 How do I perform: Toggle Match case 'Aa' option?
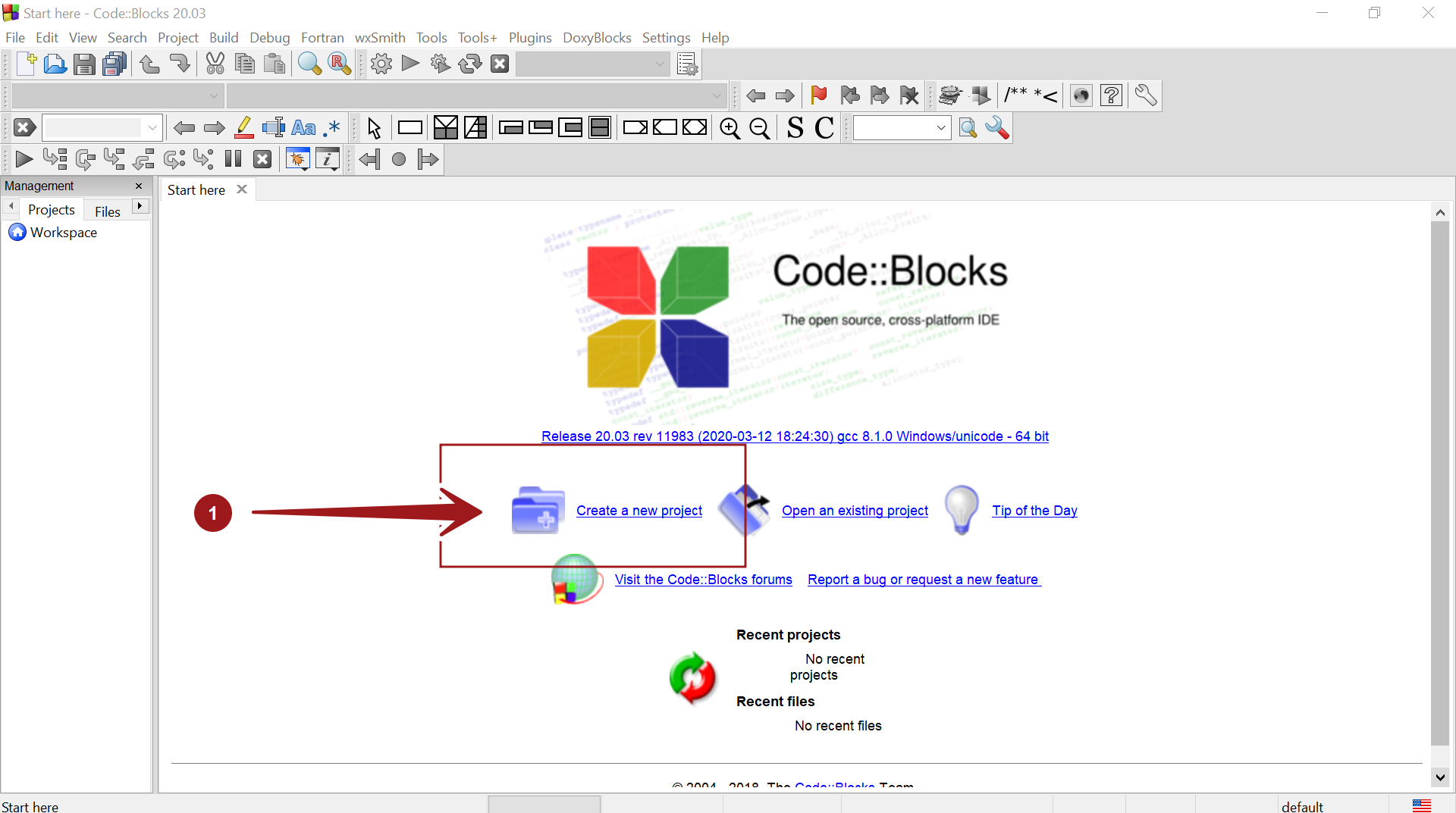pos(303,127)
